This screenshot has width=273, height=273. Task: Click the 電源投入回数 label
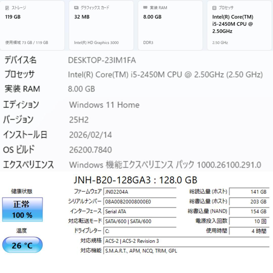click(211, 221)
